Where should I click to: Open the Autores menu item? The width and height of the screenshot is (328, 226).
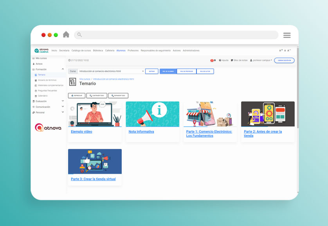click(177, 50)
